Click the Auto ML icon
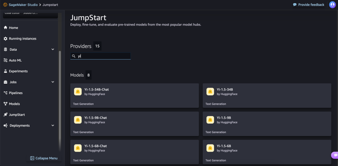This screenshot has height=166, width=338. point(6,60)
